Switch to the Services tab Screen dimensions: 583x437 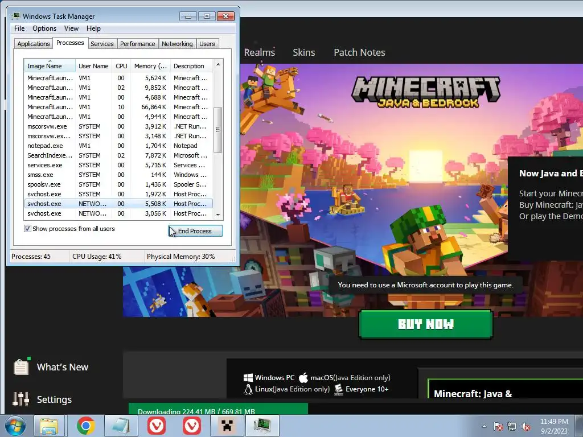pyautogui.click(x=102, y=44)
